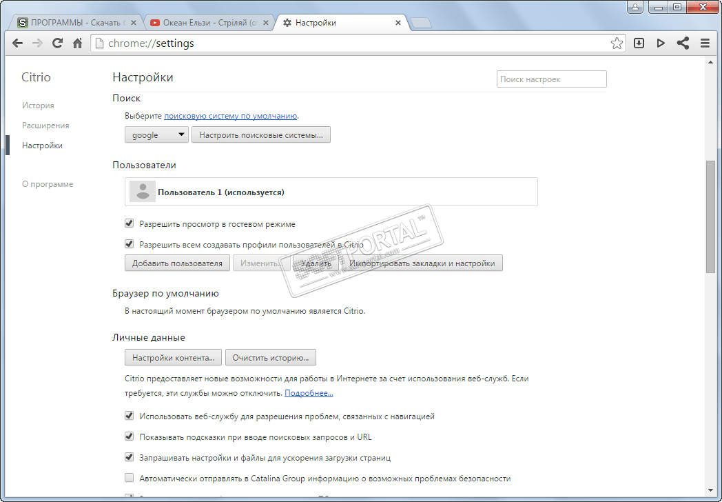
Task: Open the hamburger main menu
Action: click(x=705, y=43)
